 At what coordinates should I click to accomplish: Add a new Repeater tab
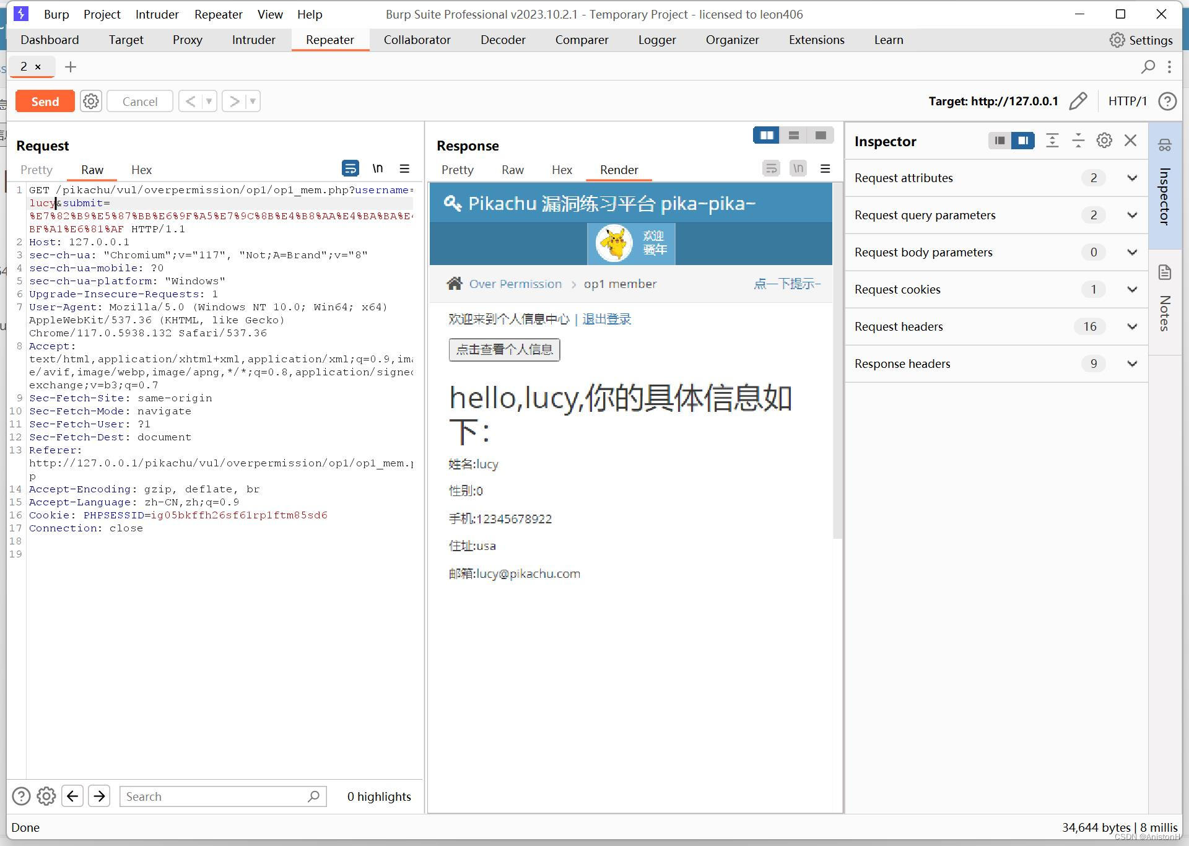pos(71,66)
